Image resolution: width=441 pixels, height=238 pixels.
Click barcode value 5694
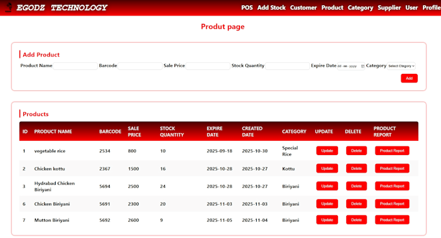(x=104, y=186)
